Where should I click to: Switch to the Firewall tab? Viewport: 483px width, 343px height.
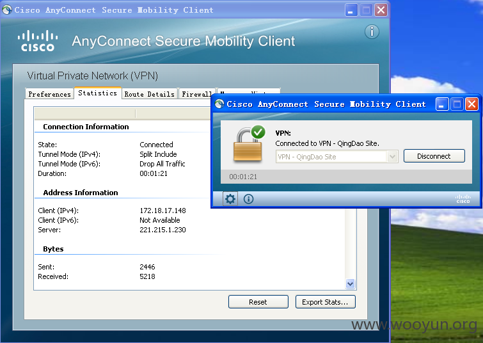(x=196, y=94)
